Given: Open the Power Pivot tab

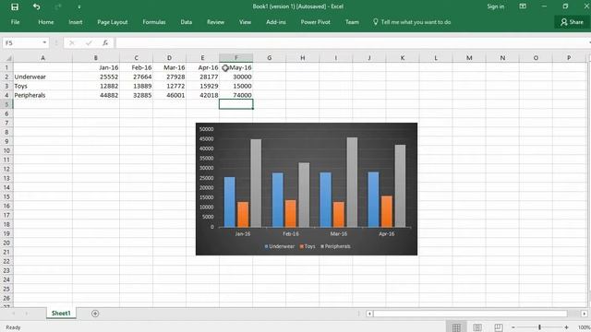Looking at the screenshot, I should pos(316,22).
